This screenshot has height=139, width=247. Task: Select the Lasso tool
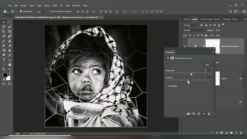(3, 27)
